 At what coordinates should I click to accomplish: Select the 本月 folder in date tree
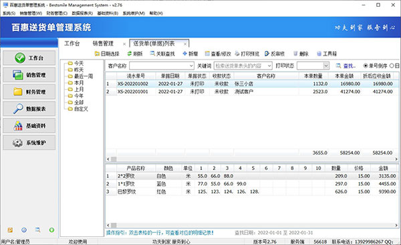click(x=76, y=83)
